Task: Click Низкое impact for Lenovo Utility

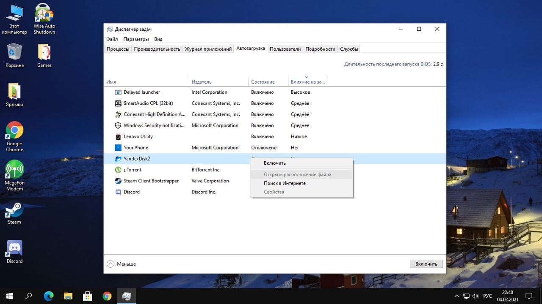Action: (x=299, y=136)
